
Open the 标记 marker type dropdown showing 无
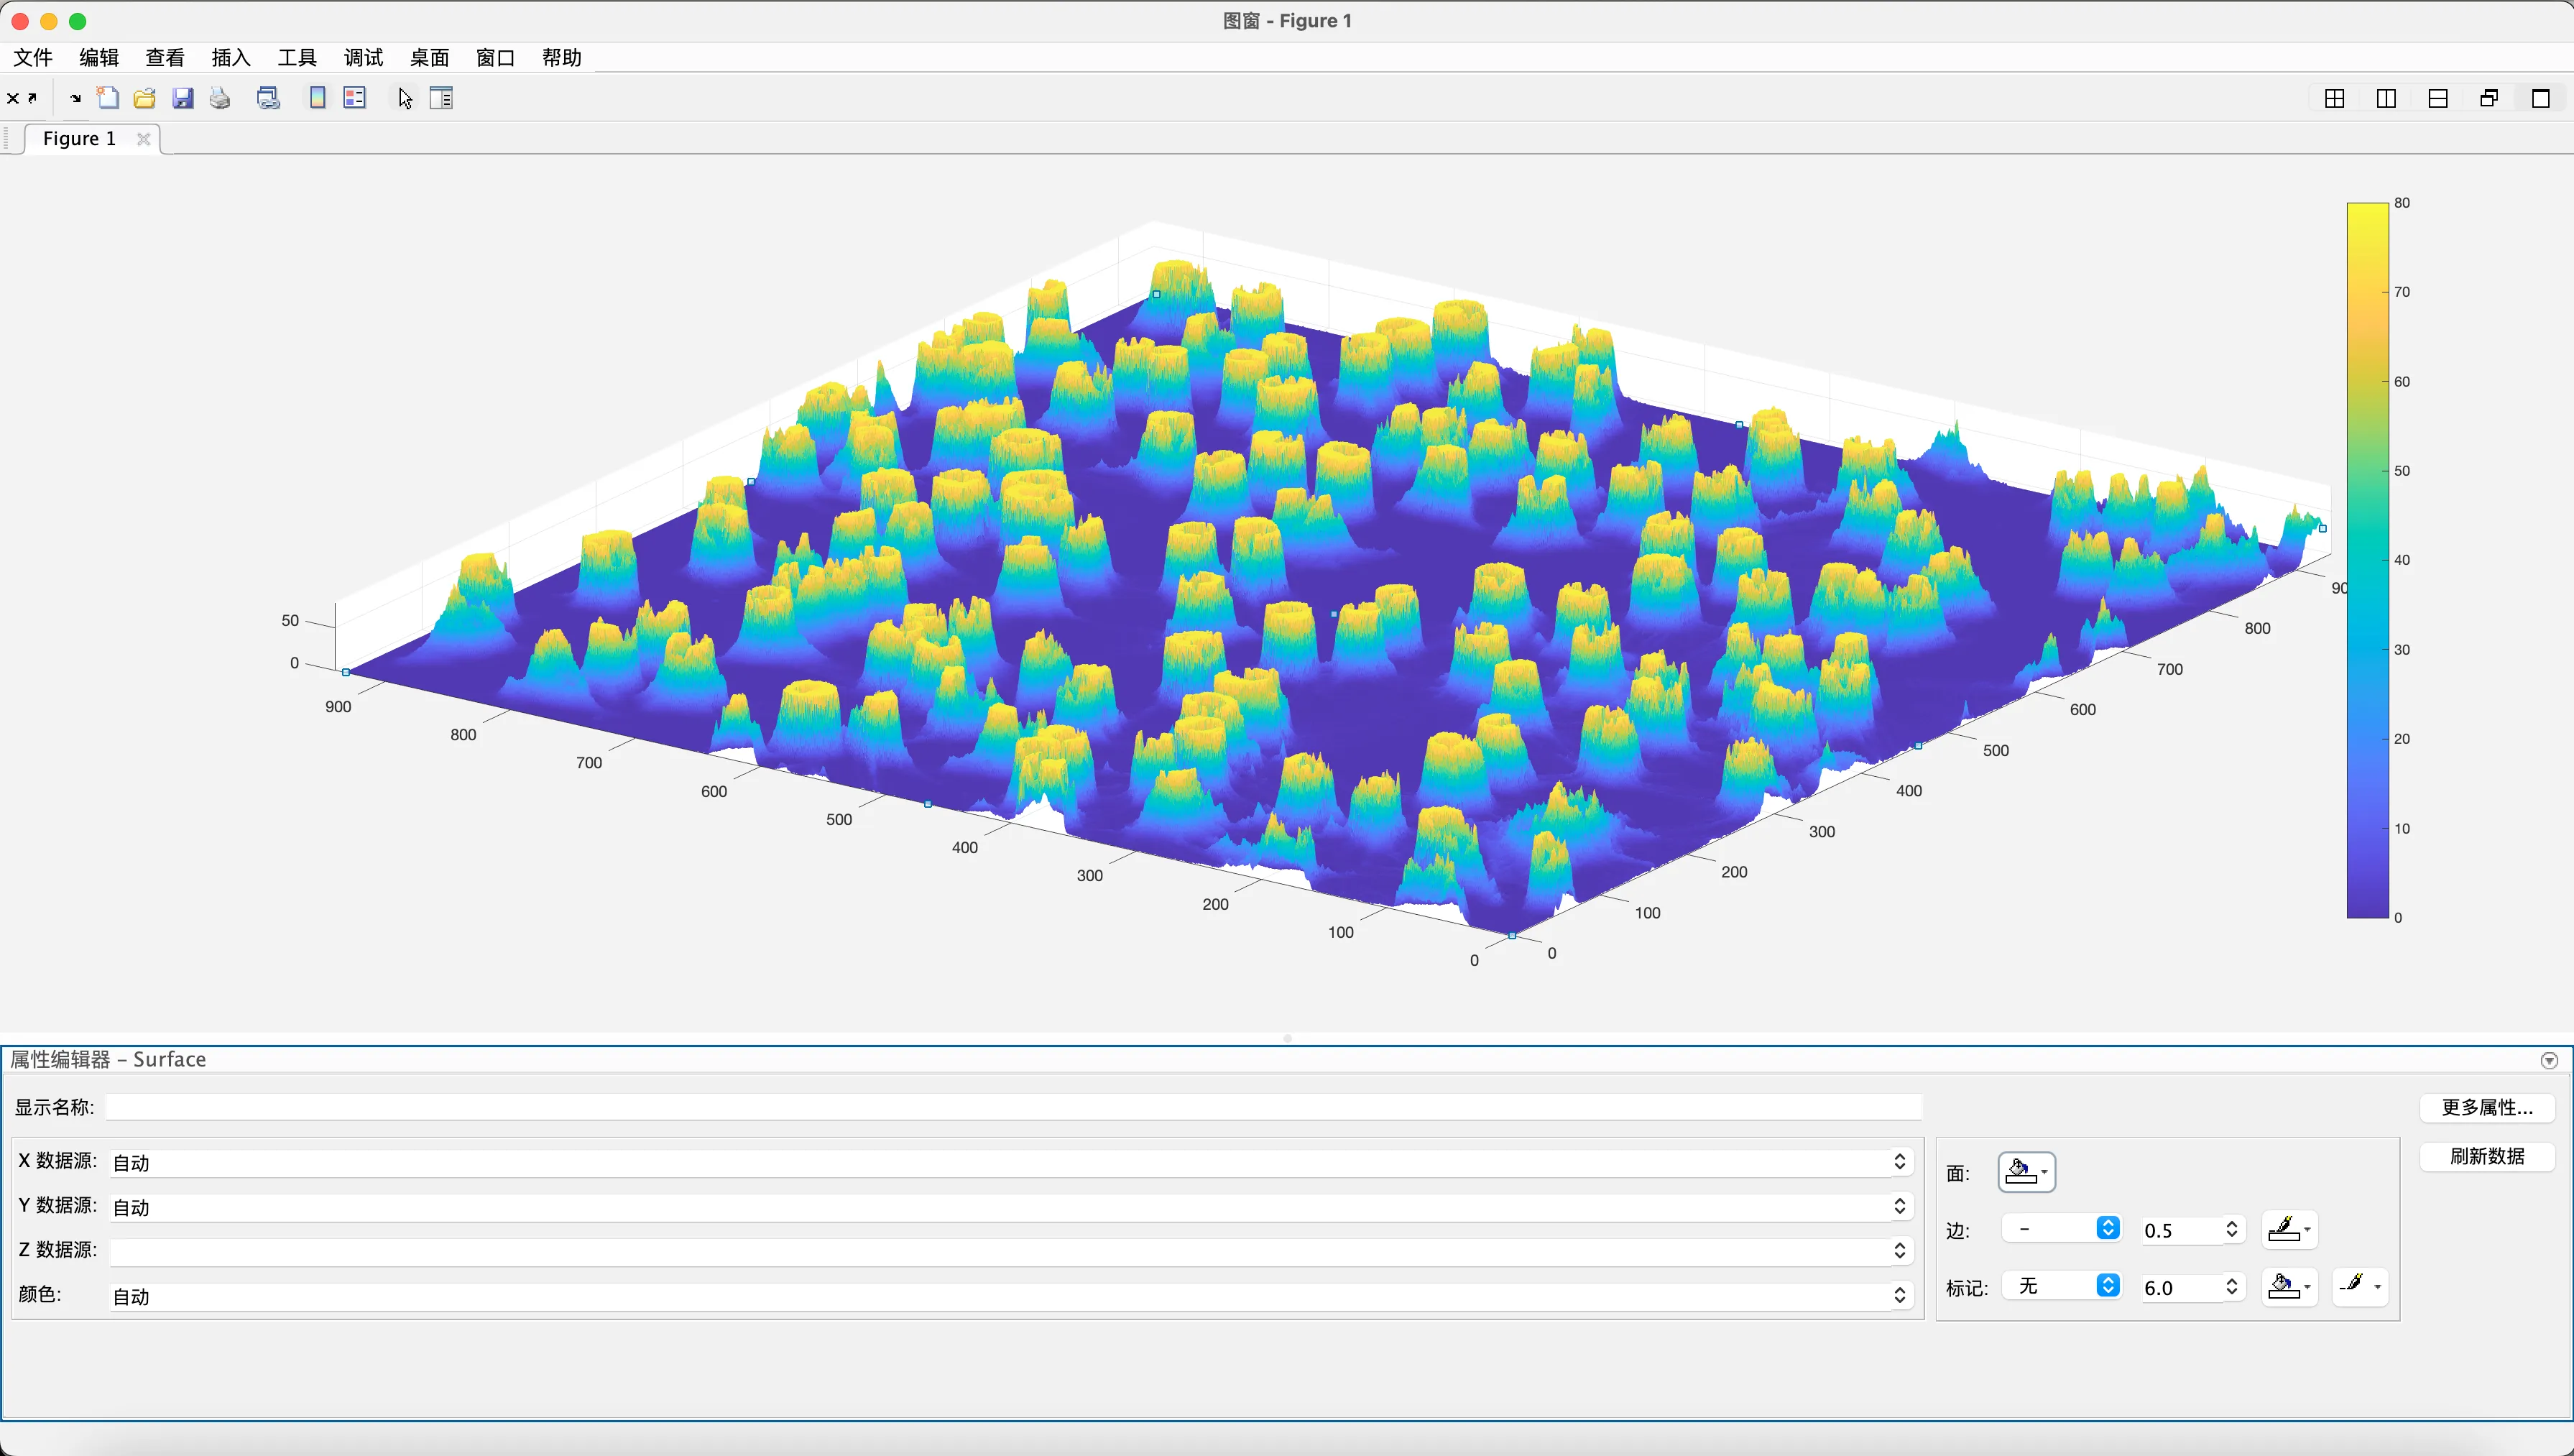click(2061, 1286)
